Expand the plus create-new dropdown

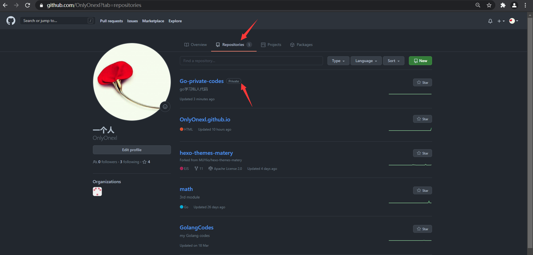[501, 21]
